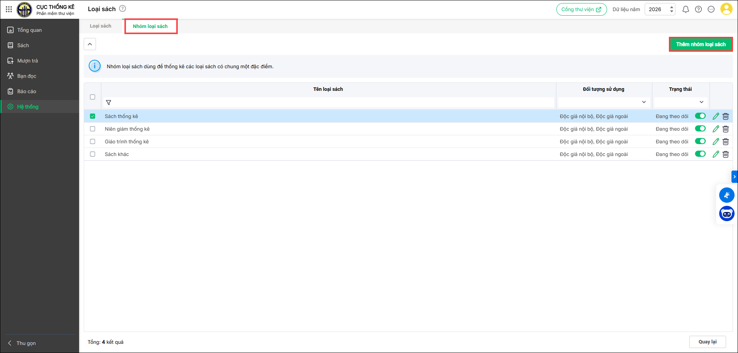Viewport: 738px width, 353px height.
Task: Open the panda chatbot assistant icon
Action: [x=726, y=214]
